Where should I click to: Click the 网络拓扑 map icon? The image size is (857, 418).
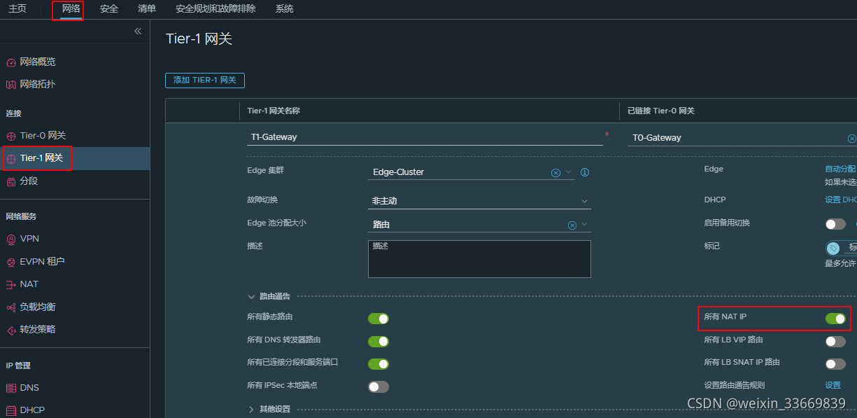(x=10, y=85)
